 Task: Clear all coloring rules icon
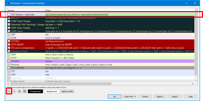[25, 91]
